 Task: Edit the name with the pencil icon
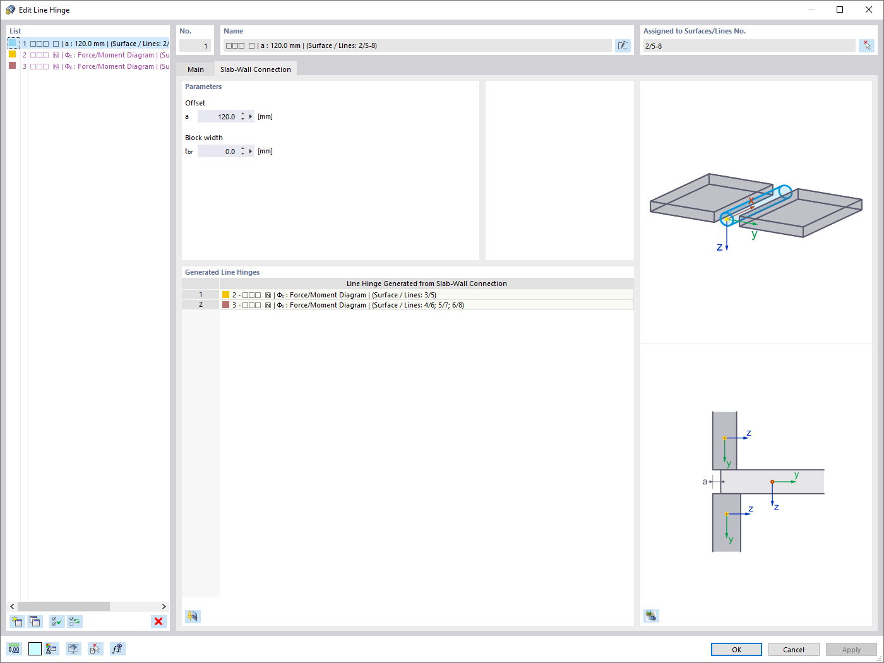[623, 45]
